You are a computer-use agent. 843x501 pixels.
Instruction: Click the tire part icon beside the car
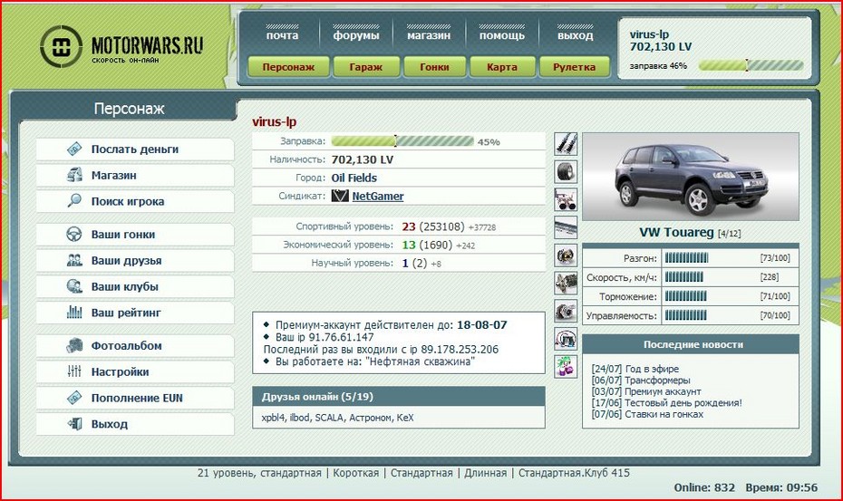(x=566, y=171)
